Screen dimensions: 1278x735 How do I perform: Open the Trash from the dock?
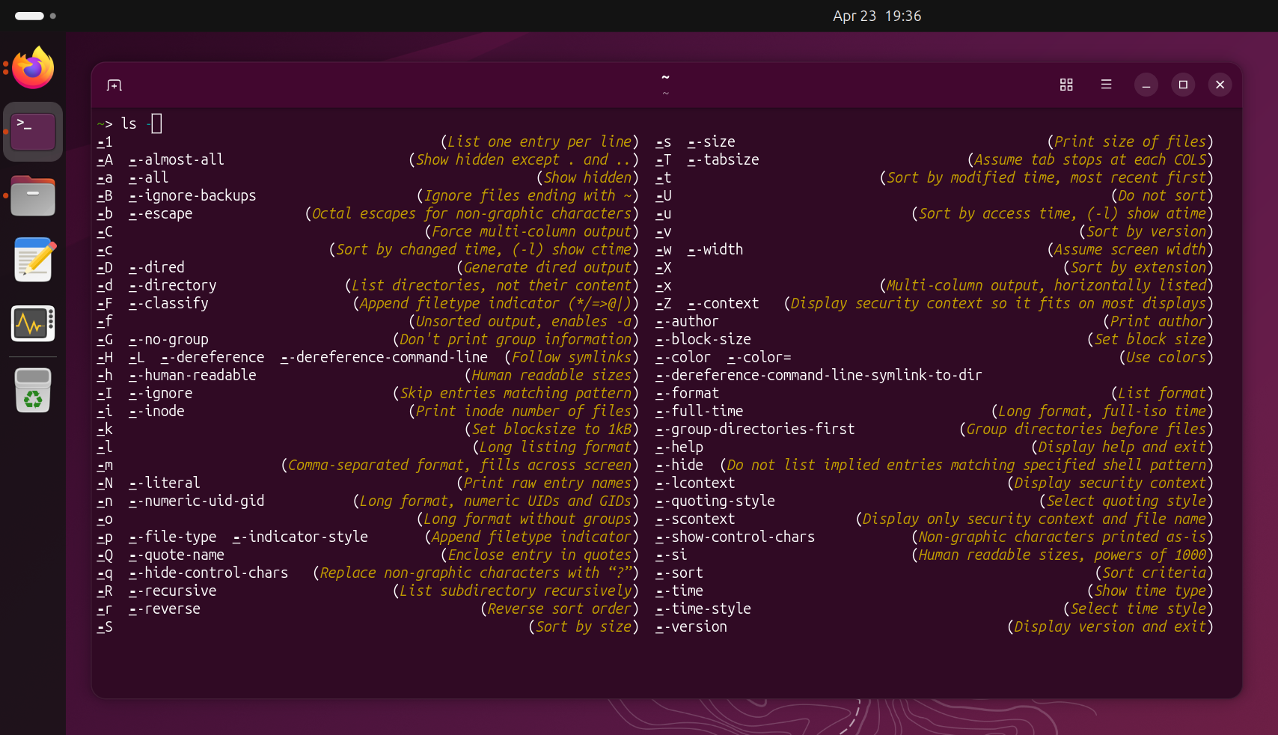click(x=33, y=389)
